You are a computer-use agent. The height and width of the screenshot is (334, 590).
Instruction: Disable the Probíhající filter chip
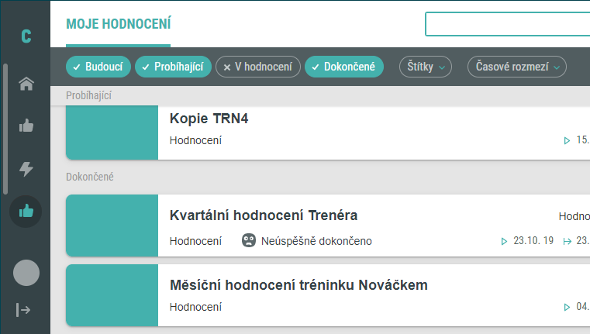coord(173,67)
